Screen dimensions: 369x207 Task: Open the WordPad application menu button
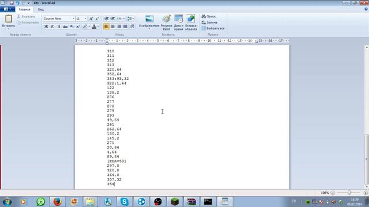pos(7,9)
